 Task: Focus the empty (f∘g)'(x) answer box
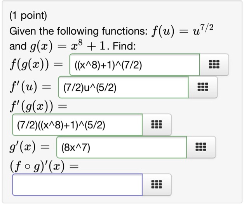click(x=77, y=185)
